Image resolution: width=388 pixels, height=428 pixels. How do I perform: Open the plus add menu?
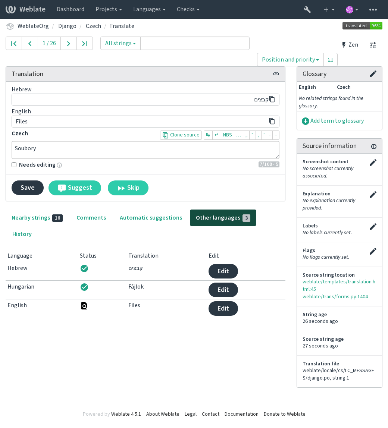329,10
